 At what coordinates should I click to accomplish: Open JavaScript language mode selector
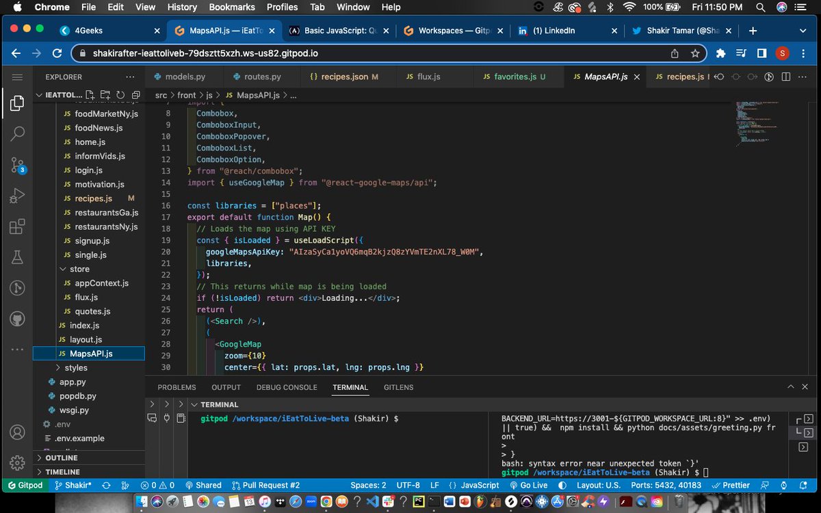(480, 485)
